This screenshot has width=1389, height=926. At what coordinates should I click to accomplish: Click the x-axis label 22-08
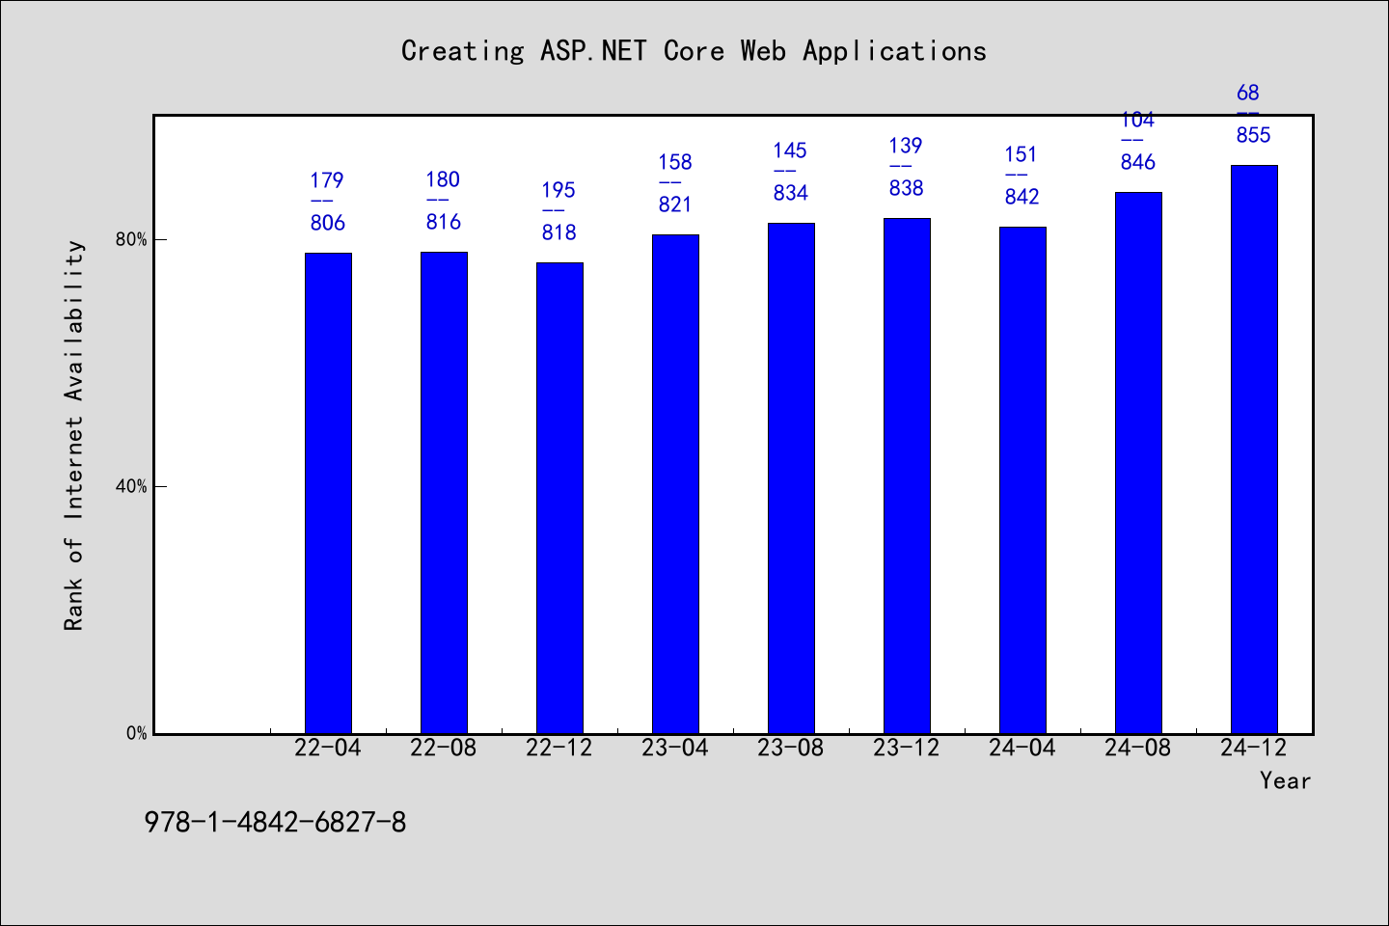(x=444, y=748)
